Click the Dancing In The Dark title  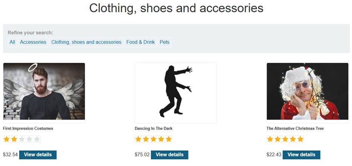(154, 129)
